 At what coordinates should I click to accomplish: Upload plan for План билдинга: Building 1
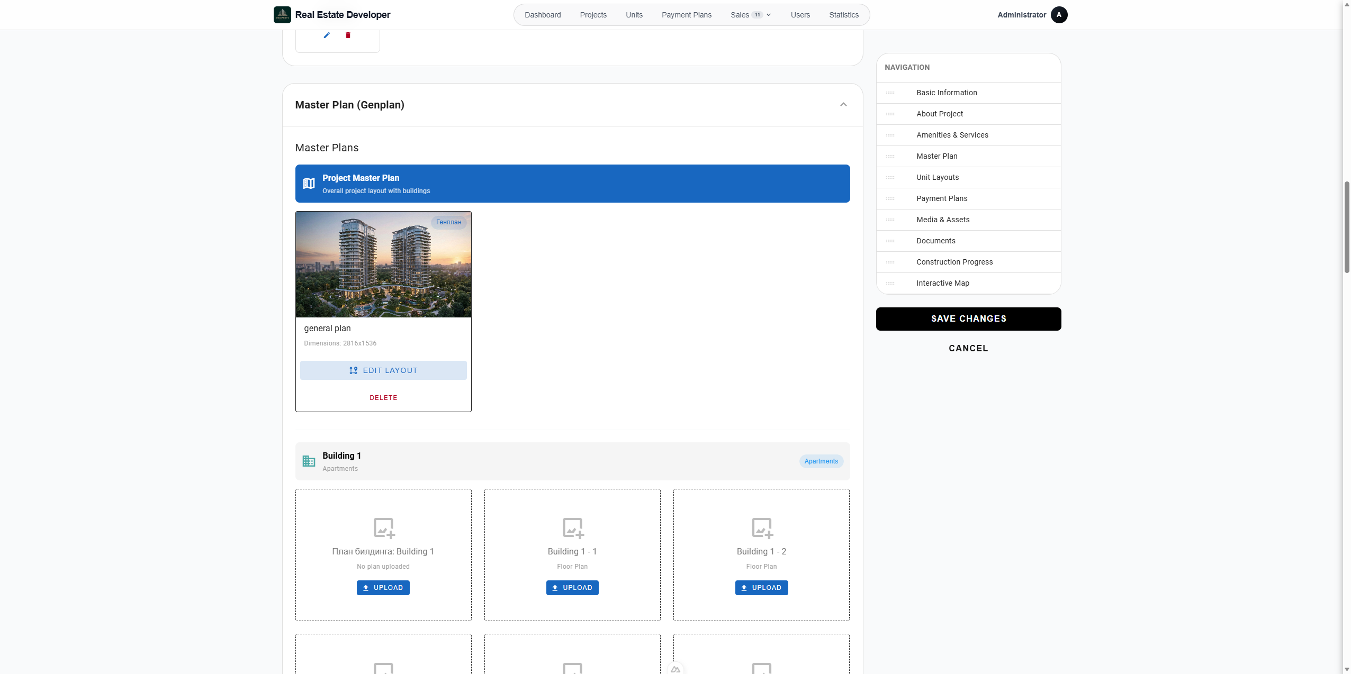click(x=383, y=588)
